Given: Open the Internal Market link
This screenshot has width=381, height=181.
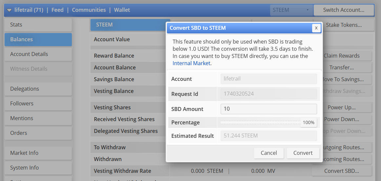Looking at the screenshot, I should point(192,63).
